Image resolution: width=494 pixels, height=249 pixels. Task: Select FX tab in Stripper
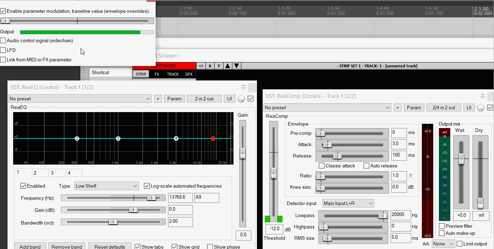click(x=157, y=74)
